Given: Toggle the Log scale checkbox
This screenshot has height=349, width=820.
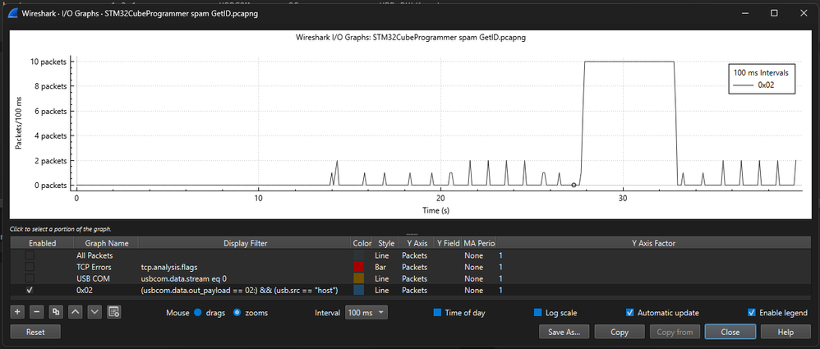Looking at the screenshot, I should click(x=537, y=313).
